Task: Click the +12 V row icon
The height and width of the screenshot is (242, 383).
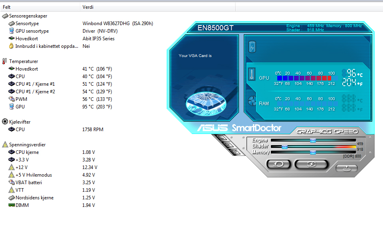Action: (x=12, y=167)
